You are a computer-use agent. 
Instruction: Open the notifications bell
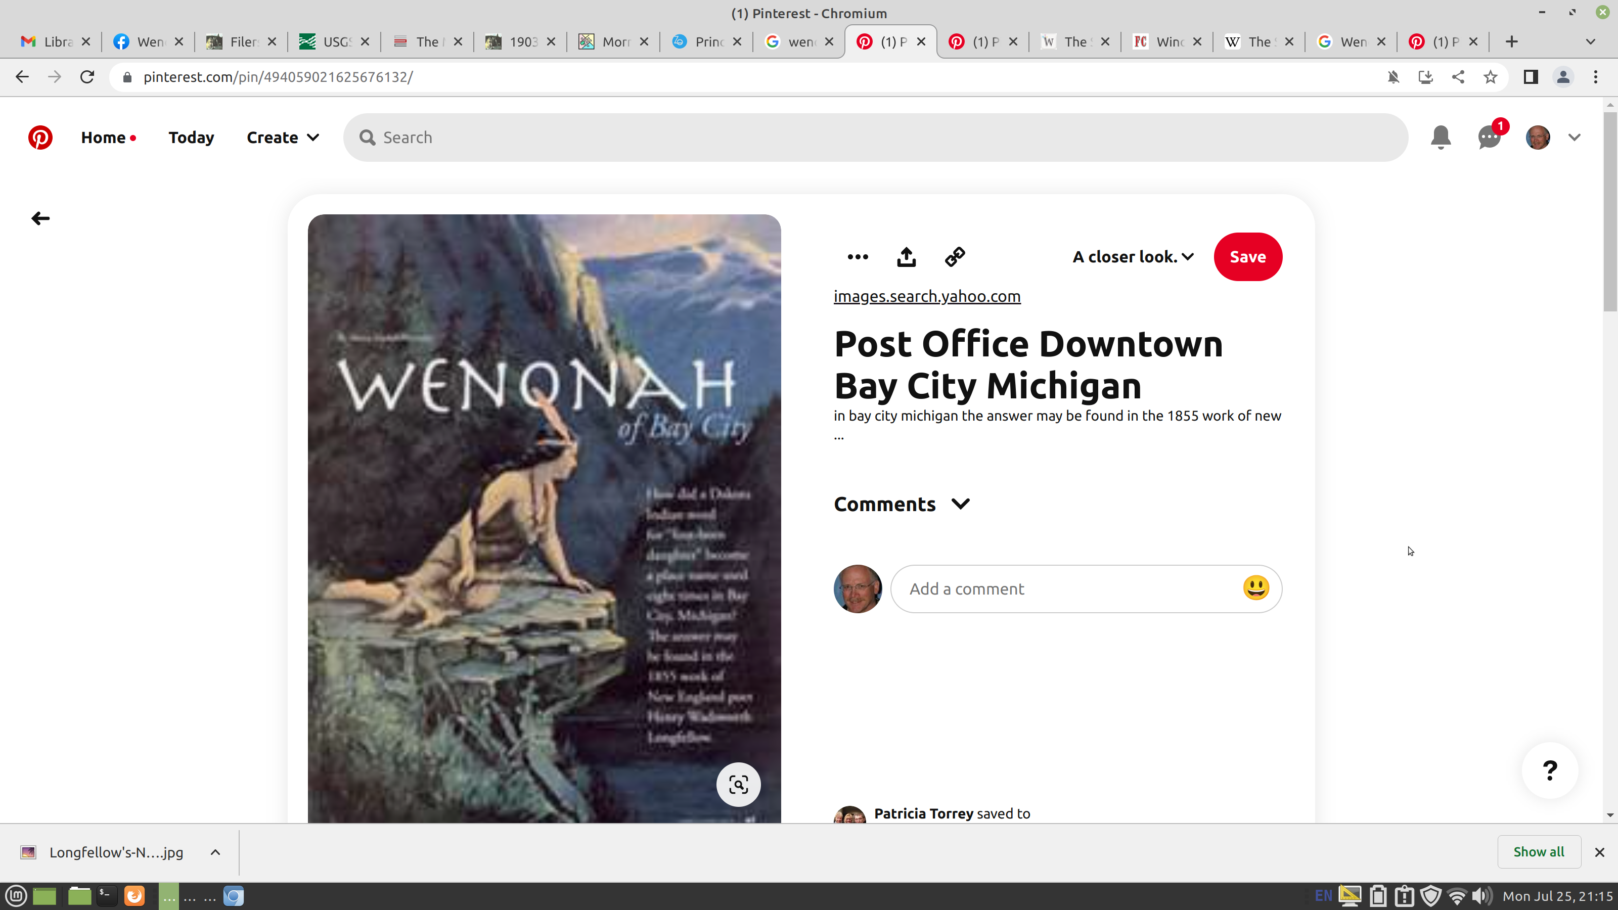tap(1440, 138)
